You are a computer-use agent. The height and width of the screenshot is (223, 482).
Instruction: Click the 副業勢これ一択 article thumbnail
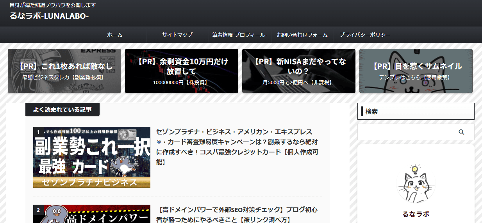pyautogui.click(x=92, y=158)
